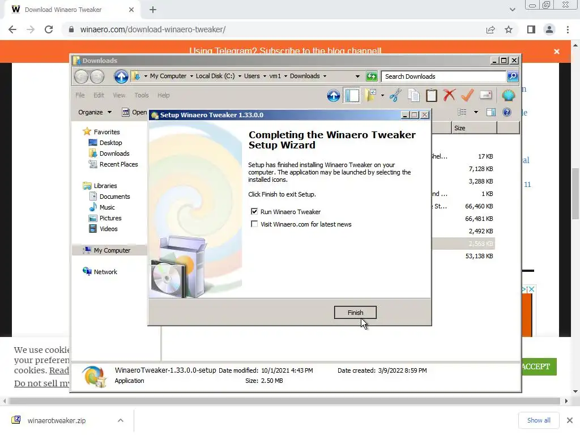The image size is (580, 435).
Task: Click the Show all downloads button
Action: [x=539, y=421]
